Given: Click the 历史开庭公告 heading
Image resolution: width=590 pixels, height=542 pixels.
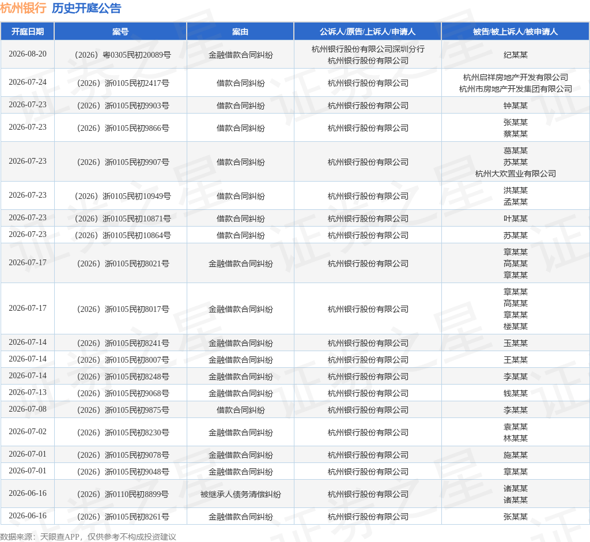Looking at the screenshot, I should coord(86,8).
